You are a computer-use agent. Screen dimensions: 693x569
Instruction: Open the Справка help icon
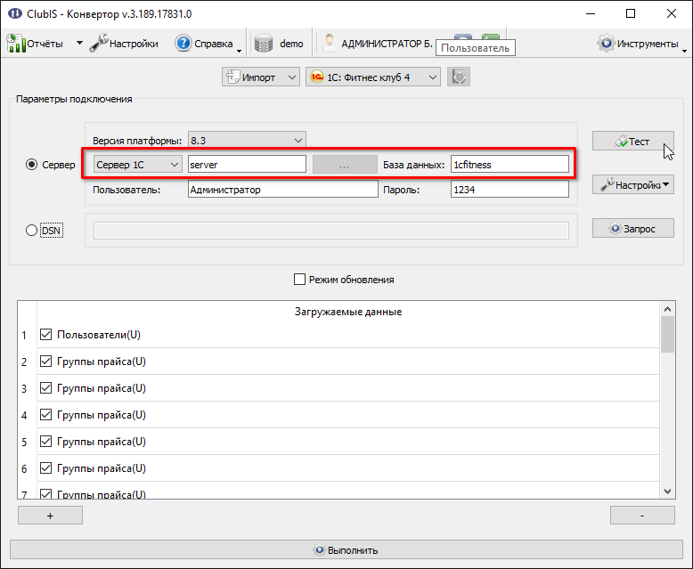183,44
